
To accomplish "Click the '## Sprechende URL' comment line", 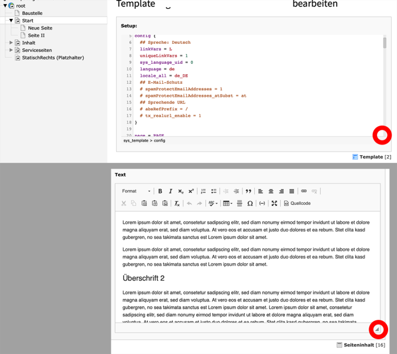I will tap(163, 102).
